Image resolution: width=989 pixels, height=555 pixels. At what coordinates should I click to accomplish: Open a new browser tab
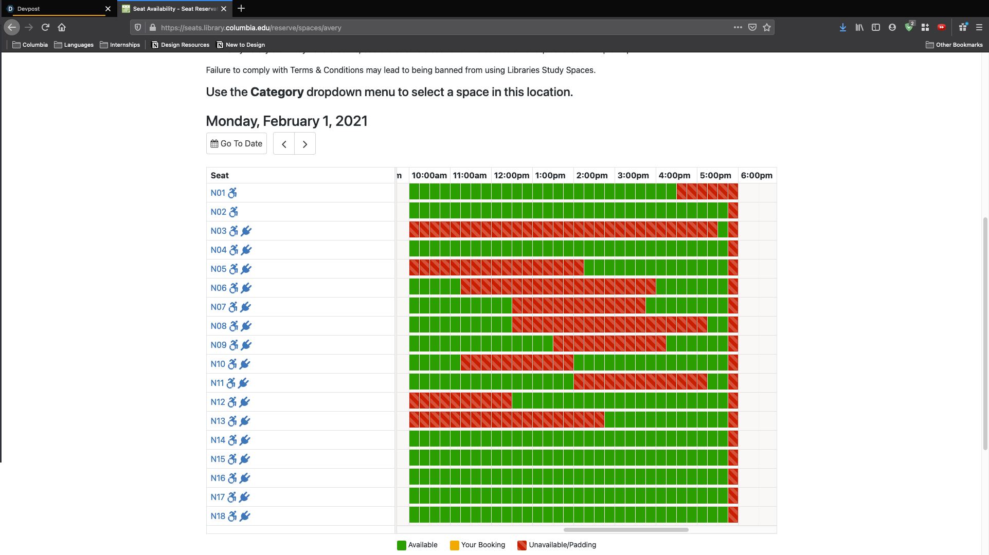pyautogui.click(x=241, y=8)
